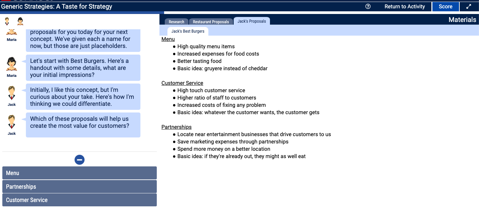This screenshot has width=479, height=209.
Task: Select the female character avatar at top
Action: 20,21
